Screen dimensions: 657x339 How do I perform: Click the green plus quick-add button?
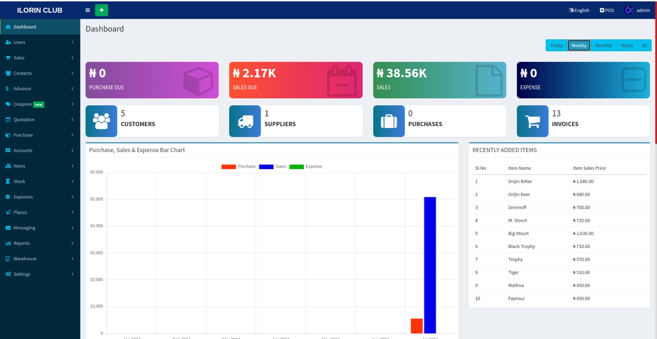101,10
